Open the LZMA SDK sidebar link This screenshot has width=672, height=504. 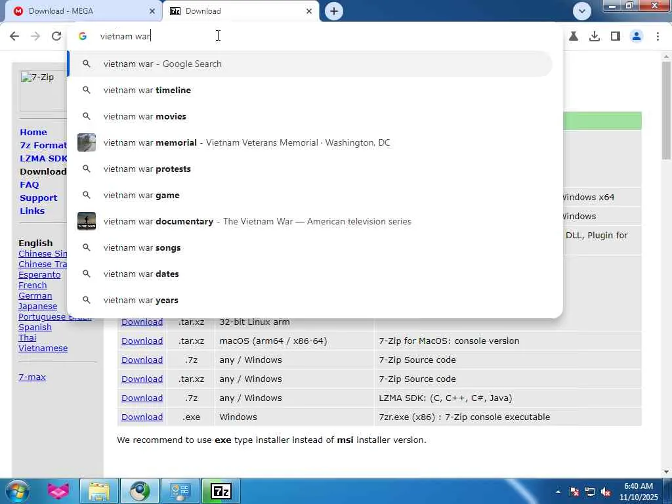pyautogui.click(x=43, y=159)
